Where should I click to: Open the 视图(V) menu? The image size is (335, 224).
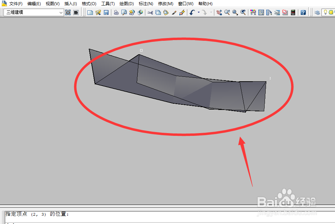(x=53, y=3)
